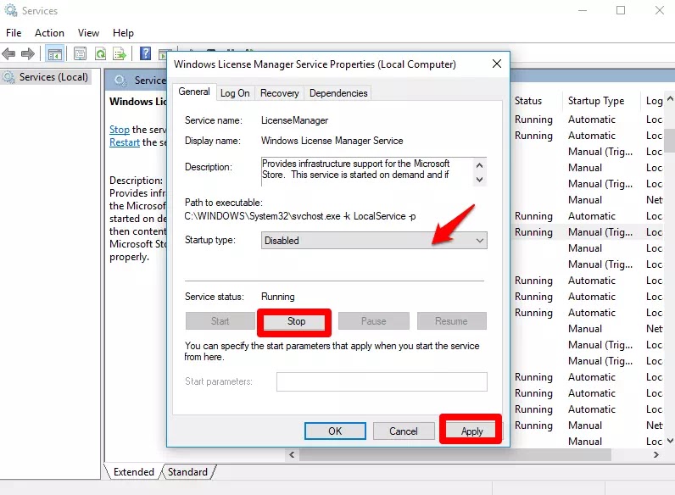Expand the Startup type dropdown

(x=374, y=241)
